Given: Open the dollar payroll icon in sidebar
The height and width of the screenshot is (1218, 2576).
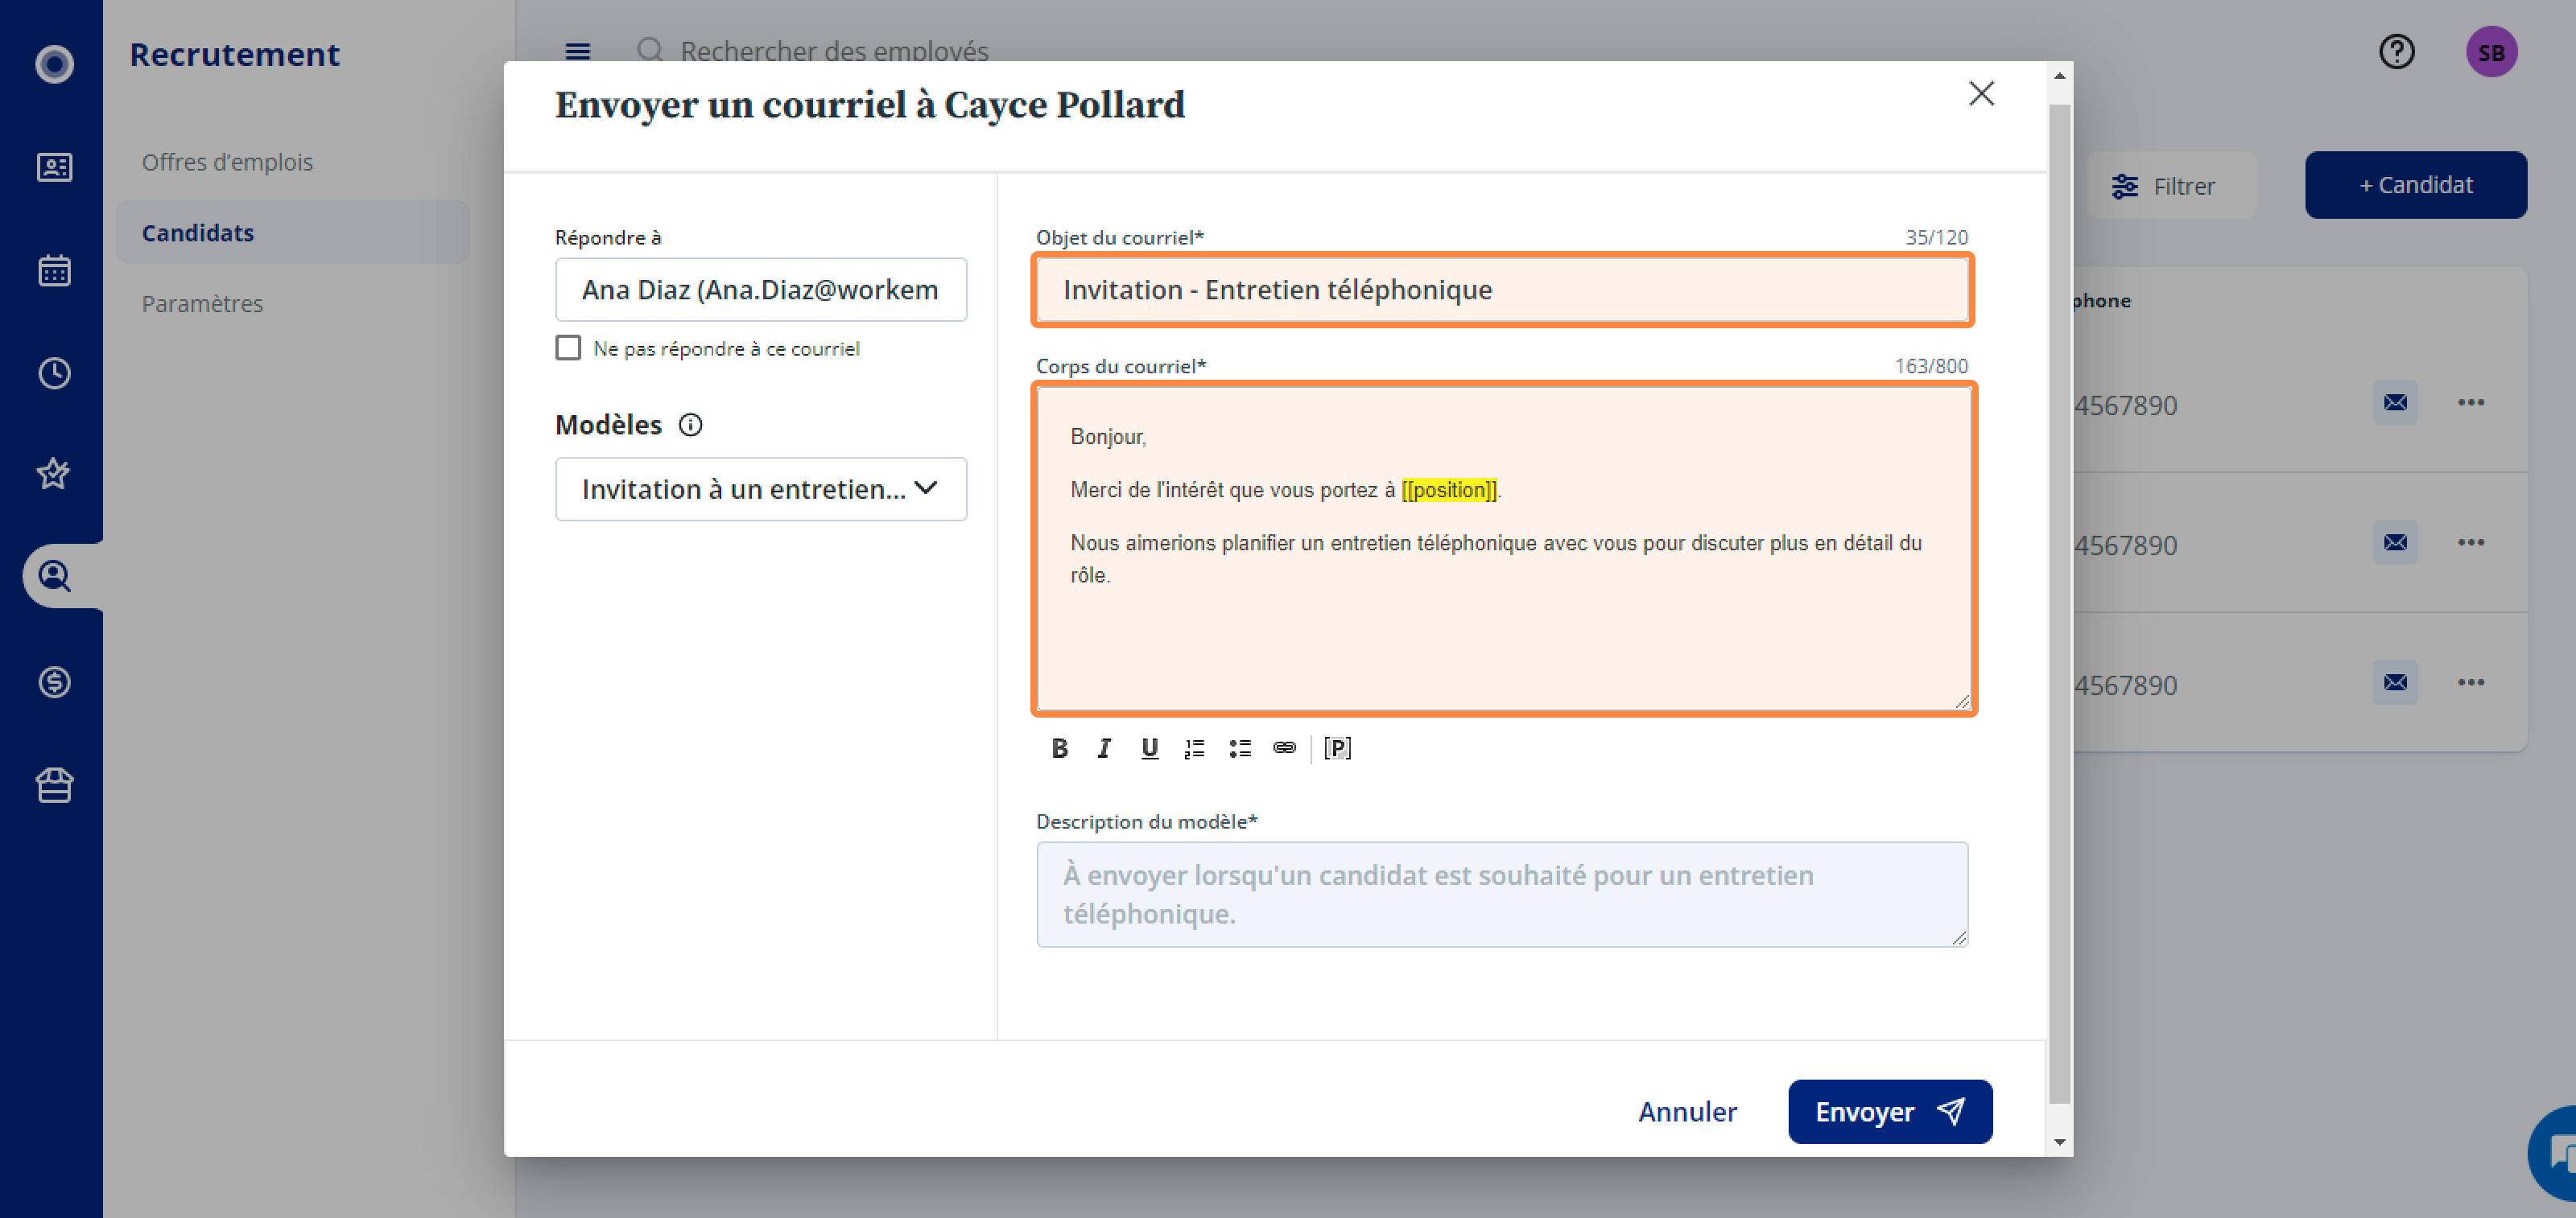Looking at the screenshot, I should pos(54,681).
